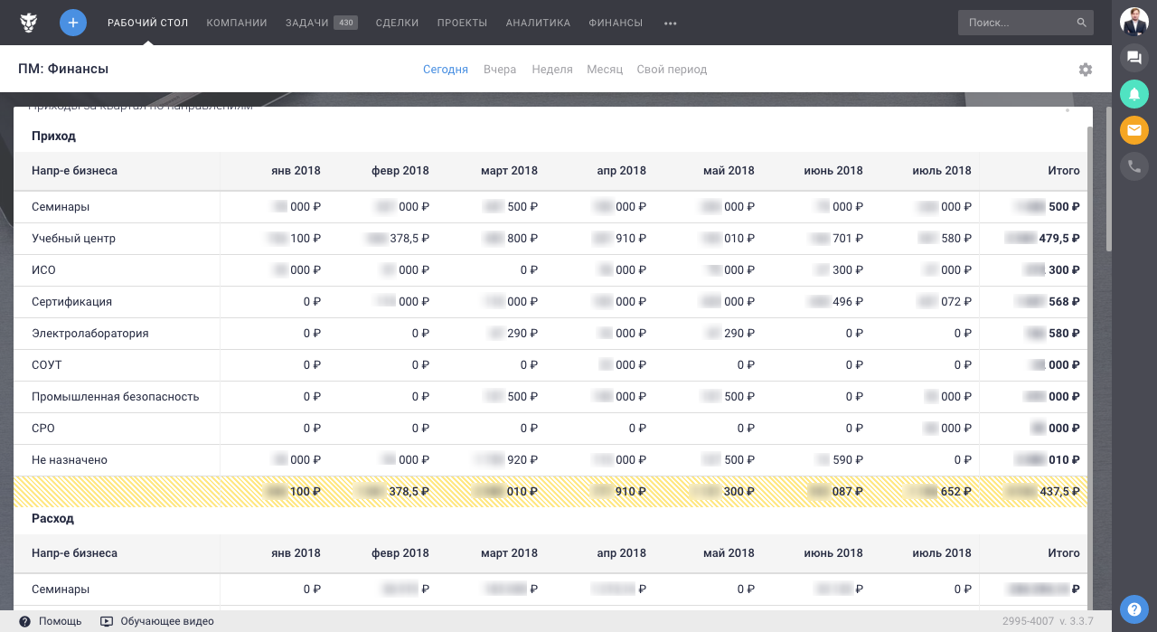This screenshot has height=632, width=1157.
Task: Switch to the Аналитика section
Action: [538, 23]
